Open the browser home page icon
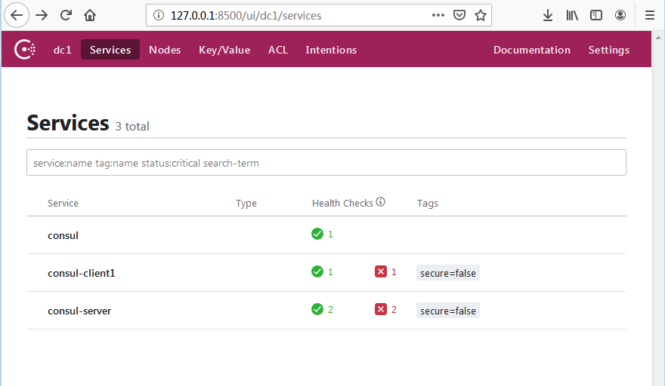 90,15
